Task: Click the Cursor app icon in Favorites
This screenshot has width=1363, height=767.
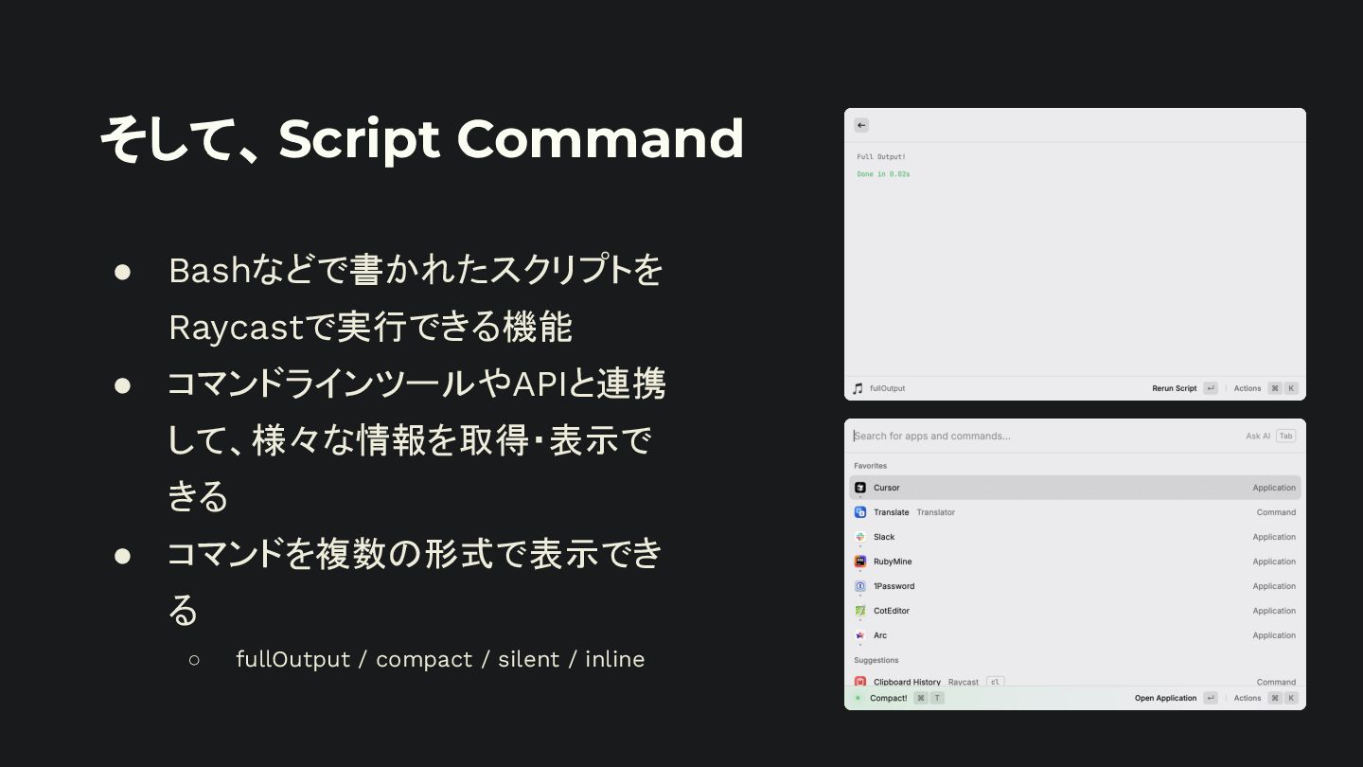Action: 860,488
